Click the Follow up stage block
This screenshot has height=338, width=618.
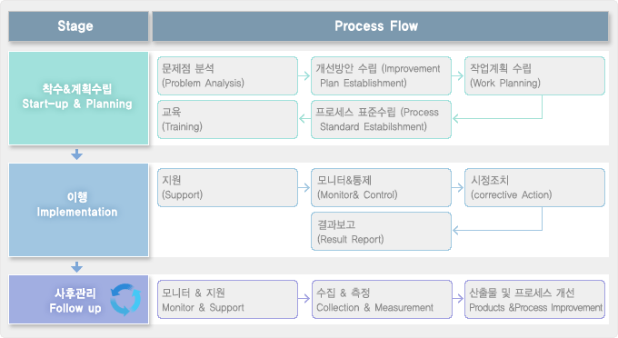tap(78, 300)
